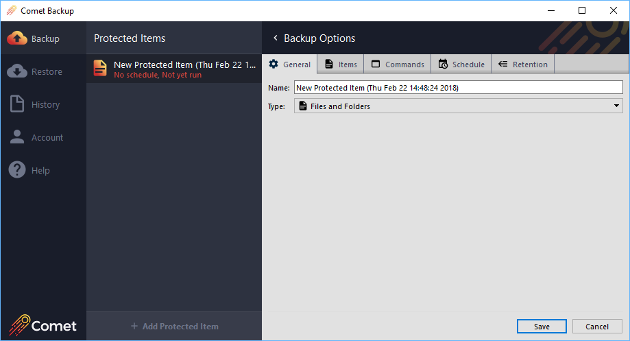Click the Restore cloud download icon
Image resolution: width=630 pixels, height=341 pixels.
[17, 72]
